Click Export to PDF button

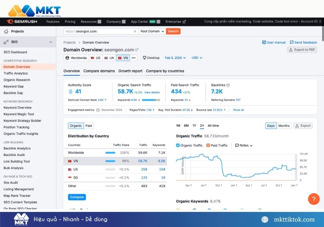click(302, 50)
